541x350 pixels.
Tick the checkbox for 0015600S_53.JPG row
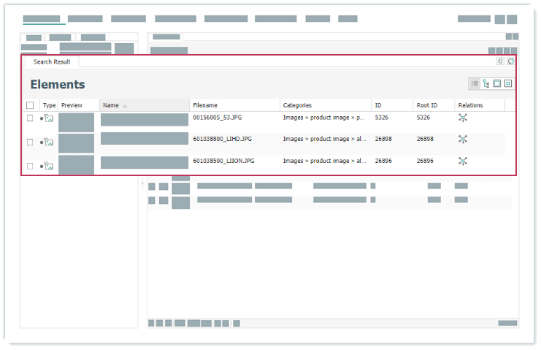pyautogui.click(x=30, y=118)
